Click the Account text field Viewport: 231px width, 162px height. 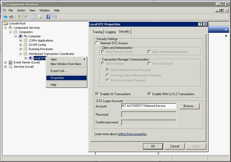pyautogui.click(x=149, y=106)
